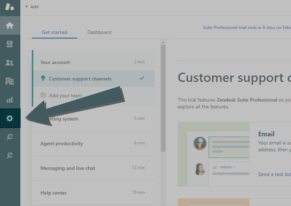Switch to the Get started tab
The height and width of the screenshot is (206, 291).
[x=54, y=32]
